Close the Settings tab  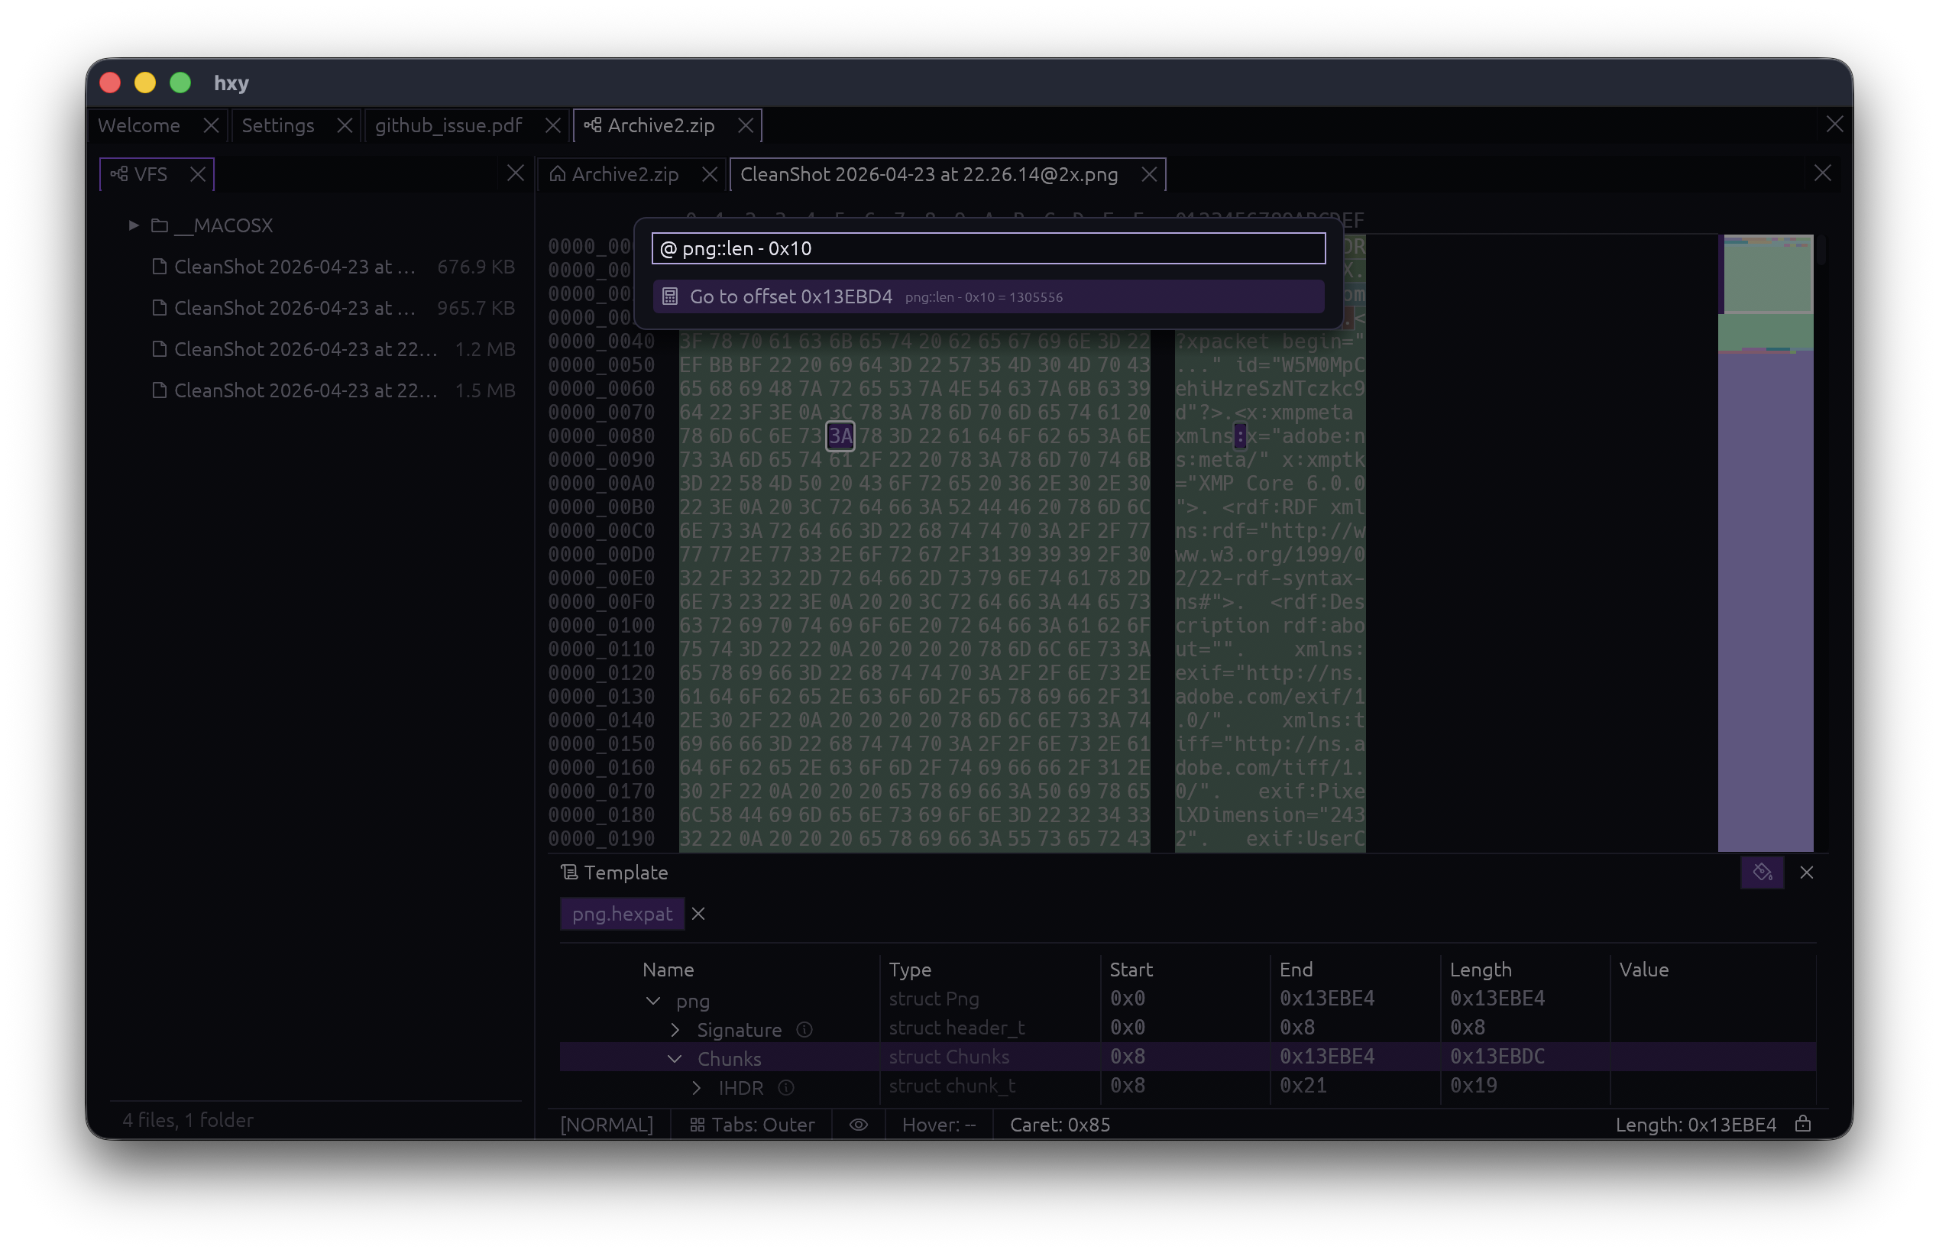coord(344,125)
